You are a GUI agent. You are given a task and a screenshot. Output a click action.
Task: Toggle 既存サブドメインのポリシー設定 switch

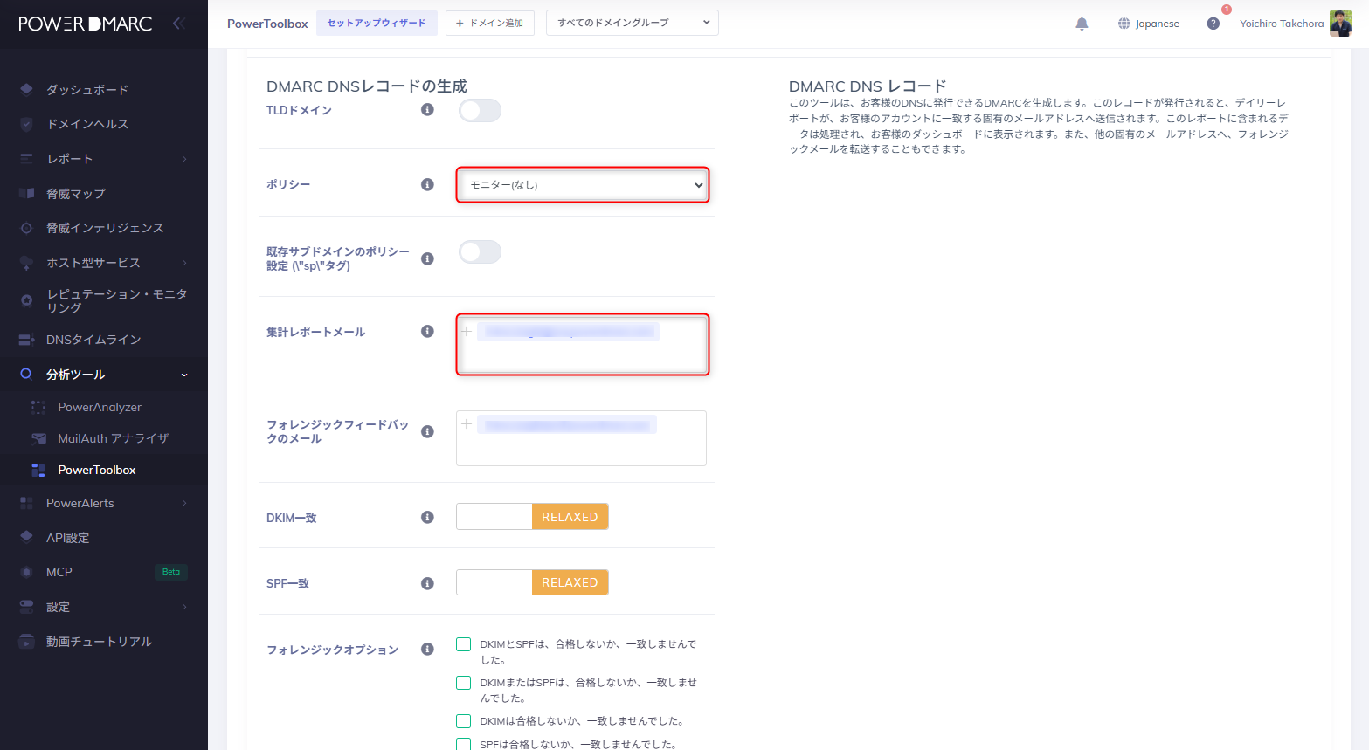coord(480,252)
